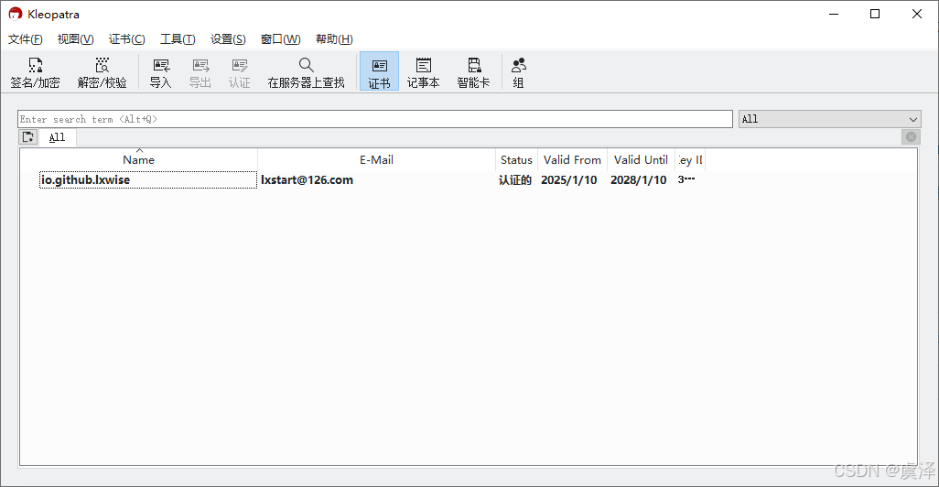Select the io.github.lxwise certificate row
939x487 pixels.
[469, 179]
